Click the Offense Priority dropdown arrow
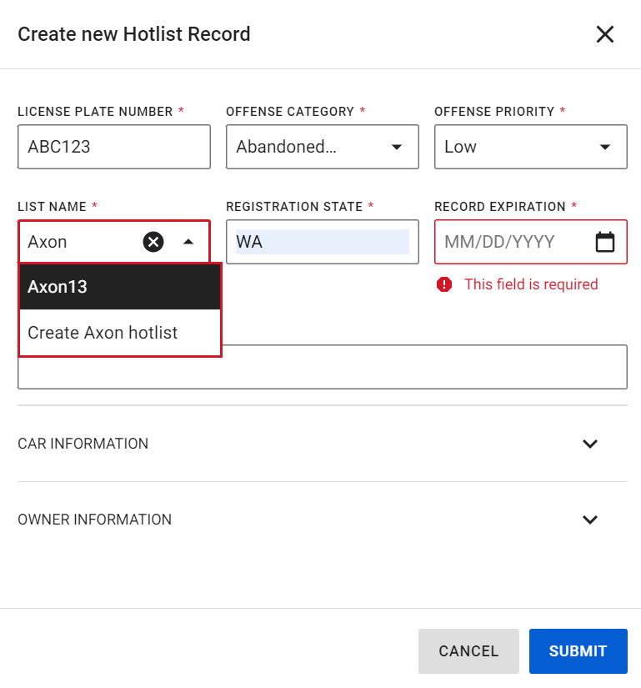Viewport: 641px width, 688px height. tap(605, 148)
